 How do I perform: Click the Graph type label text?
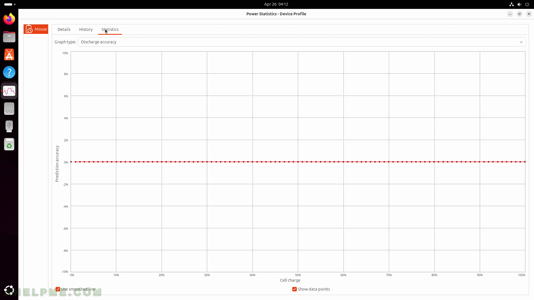[65, 42]
